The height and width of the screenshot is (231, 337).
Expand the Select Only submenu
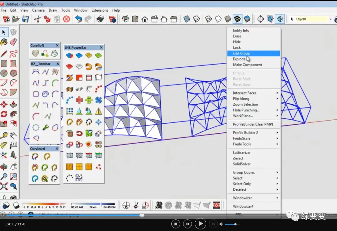pyautogui.click(x=254, y=184)
